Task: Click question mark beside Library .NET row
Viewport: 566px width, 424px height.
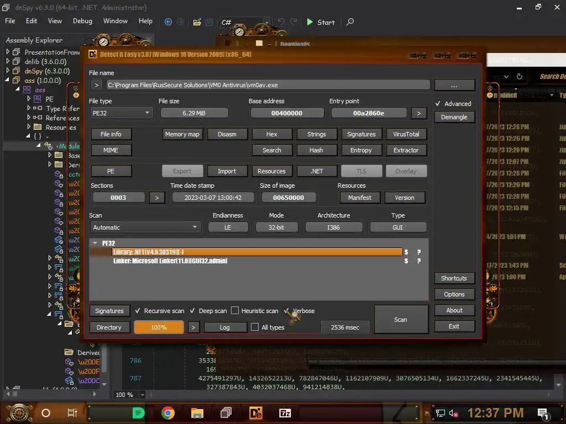Action: coord(419,252)
